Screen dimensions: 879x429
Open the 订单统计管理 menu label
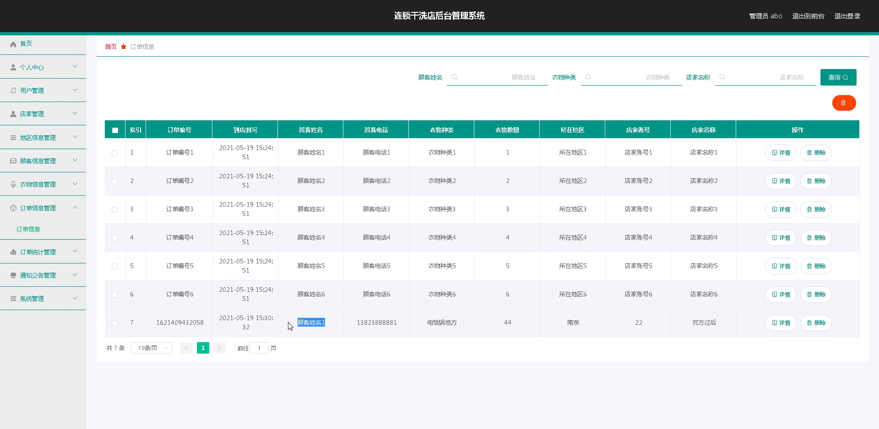38,252
